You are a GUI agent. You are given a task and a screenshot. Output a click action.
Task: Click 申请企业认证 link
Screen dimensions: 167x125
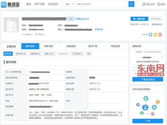click(82, 19)
